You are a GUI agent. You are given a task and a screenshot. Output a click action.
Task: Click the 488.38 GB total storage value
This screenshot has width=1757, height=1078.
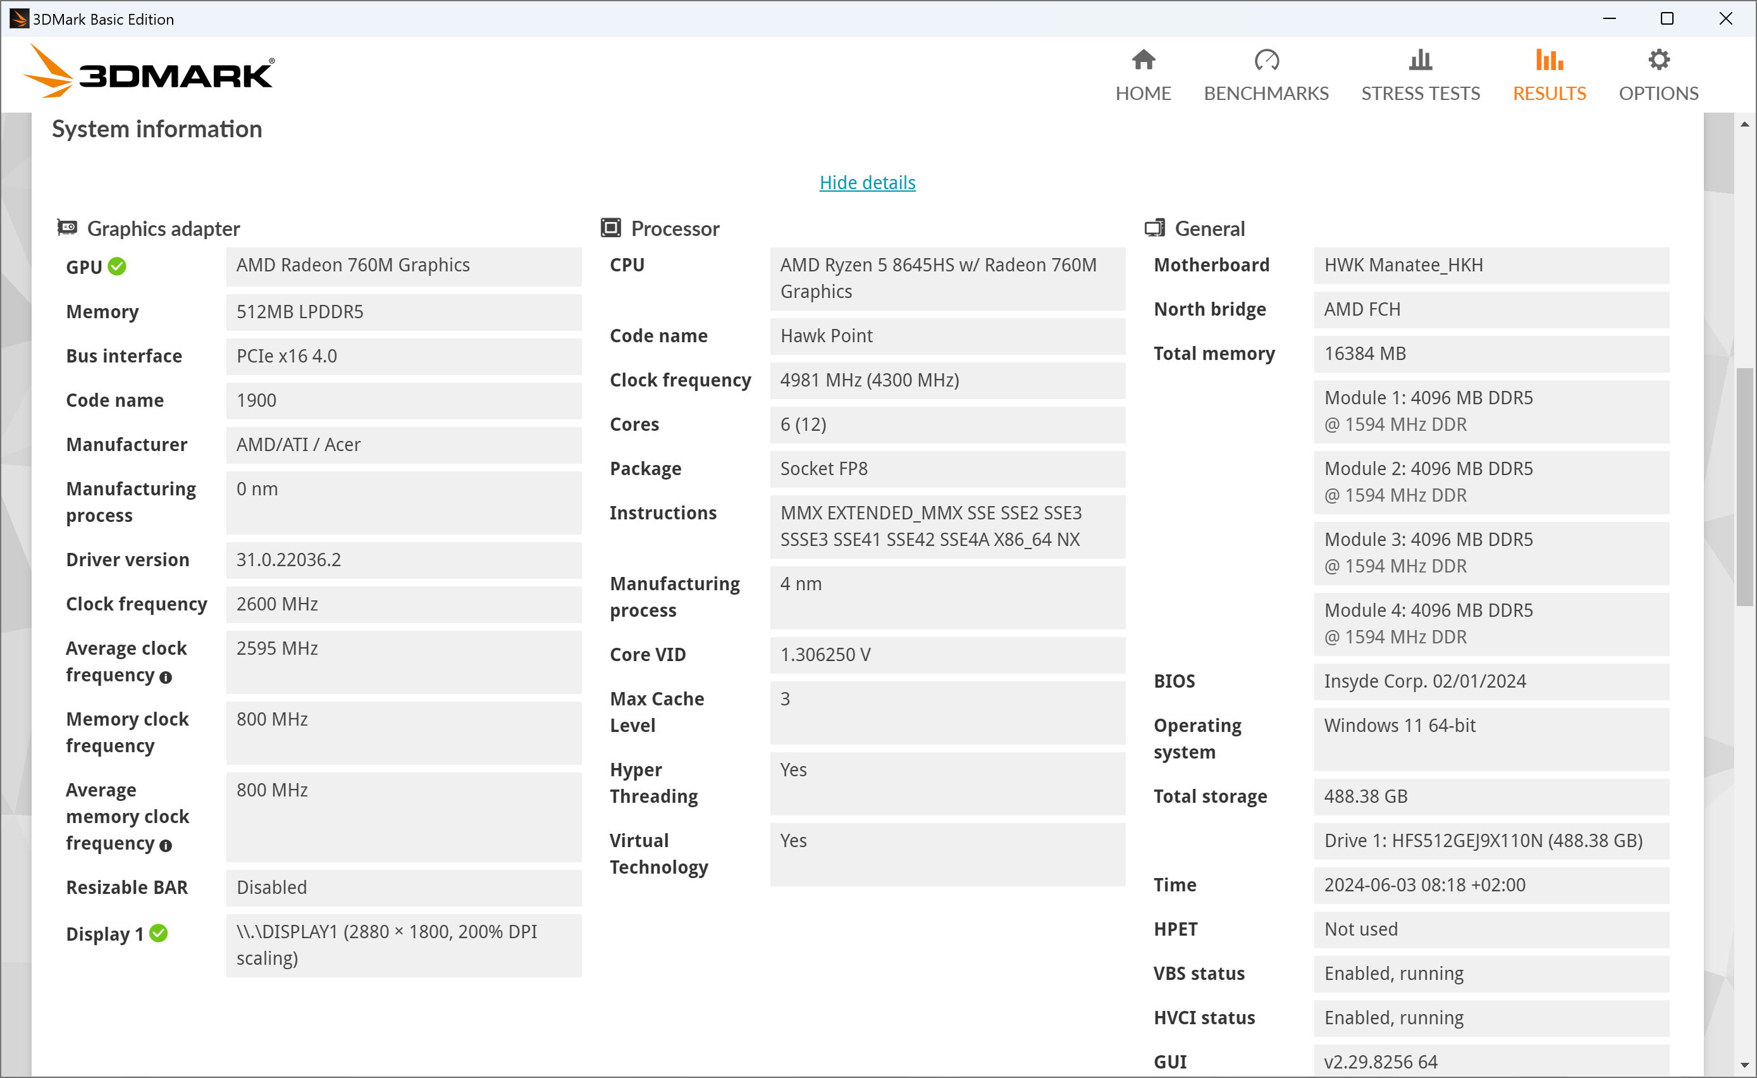click(1492, 797)
